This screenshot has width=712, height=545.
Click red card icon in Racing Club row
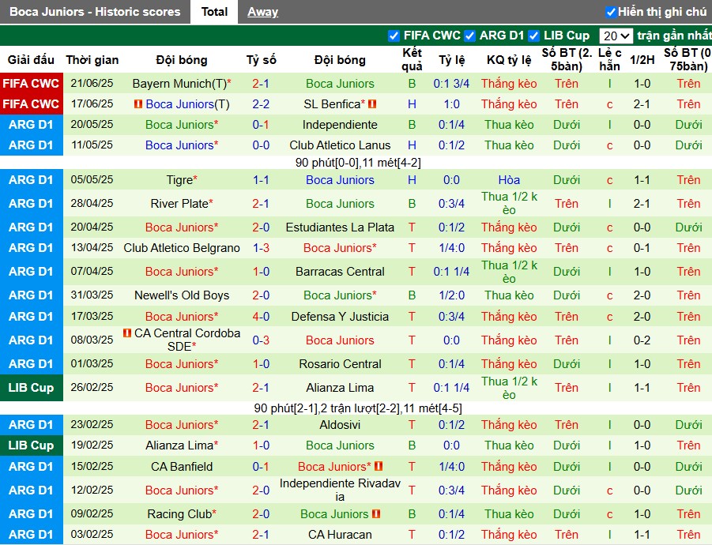[376, 513]
